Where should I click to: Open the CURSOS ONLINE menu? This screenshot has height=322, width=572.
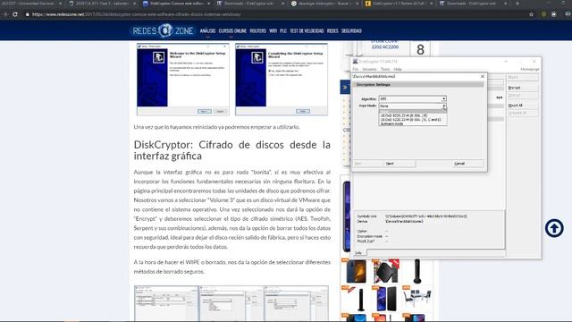pyautogui.click(x=232, y=31)
